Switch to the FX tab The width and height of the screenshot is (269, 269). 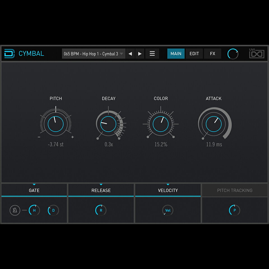pos(212,54)
